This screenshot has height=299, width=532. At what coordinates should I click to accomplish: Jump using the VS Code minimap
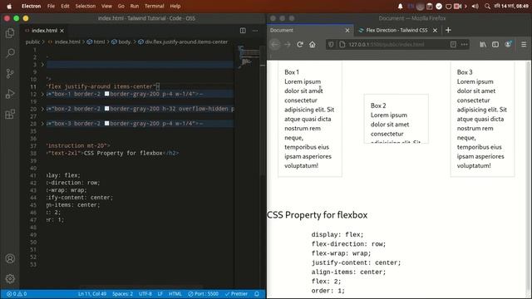pos(249,57)
